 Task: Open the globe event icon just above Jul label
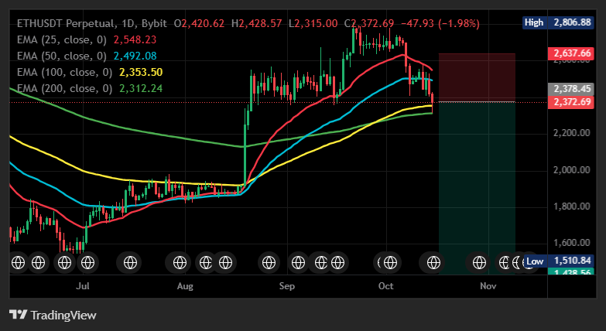click(x=87, y=263)
